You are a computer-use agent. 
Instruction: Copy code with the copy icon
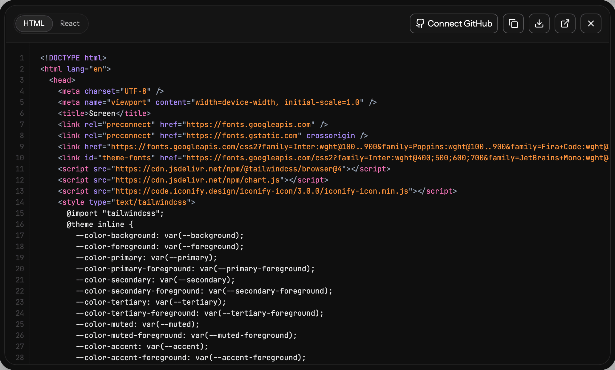tap(513, 23)
